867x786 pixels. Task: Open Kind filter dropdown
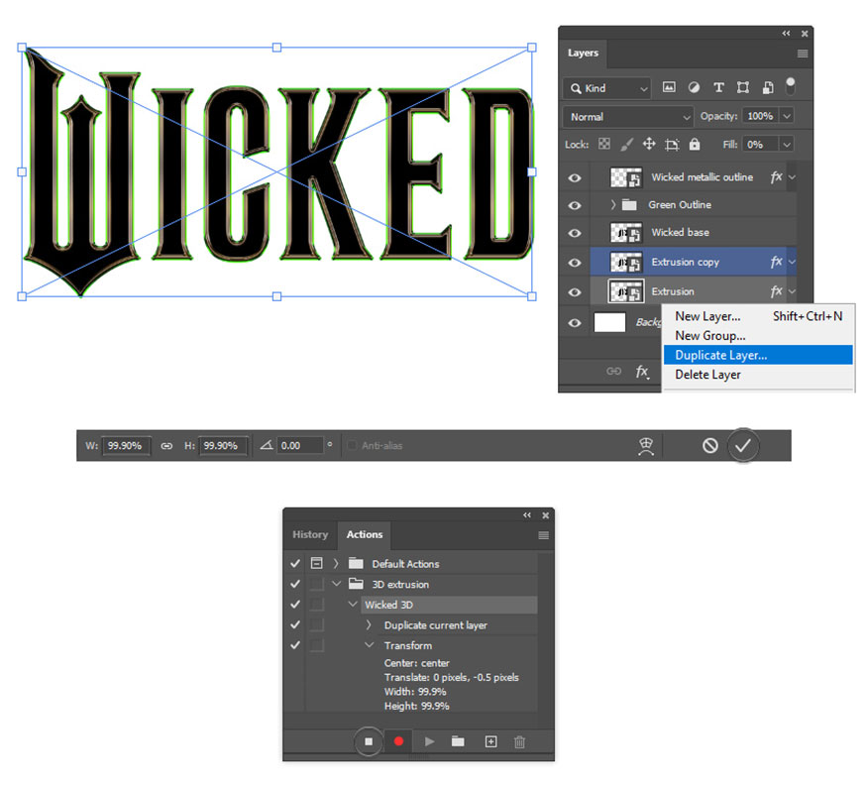coord(607,88)
